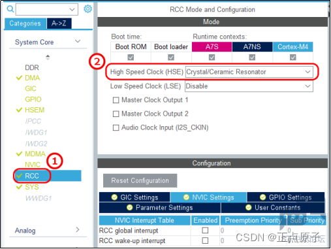The width and height of the screenshot is (331, 249).
Task: Switch to the A->Z tab
Action: point(59,24)
